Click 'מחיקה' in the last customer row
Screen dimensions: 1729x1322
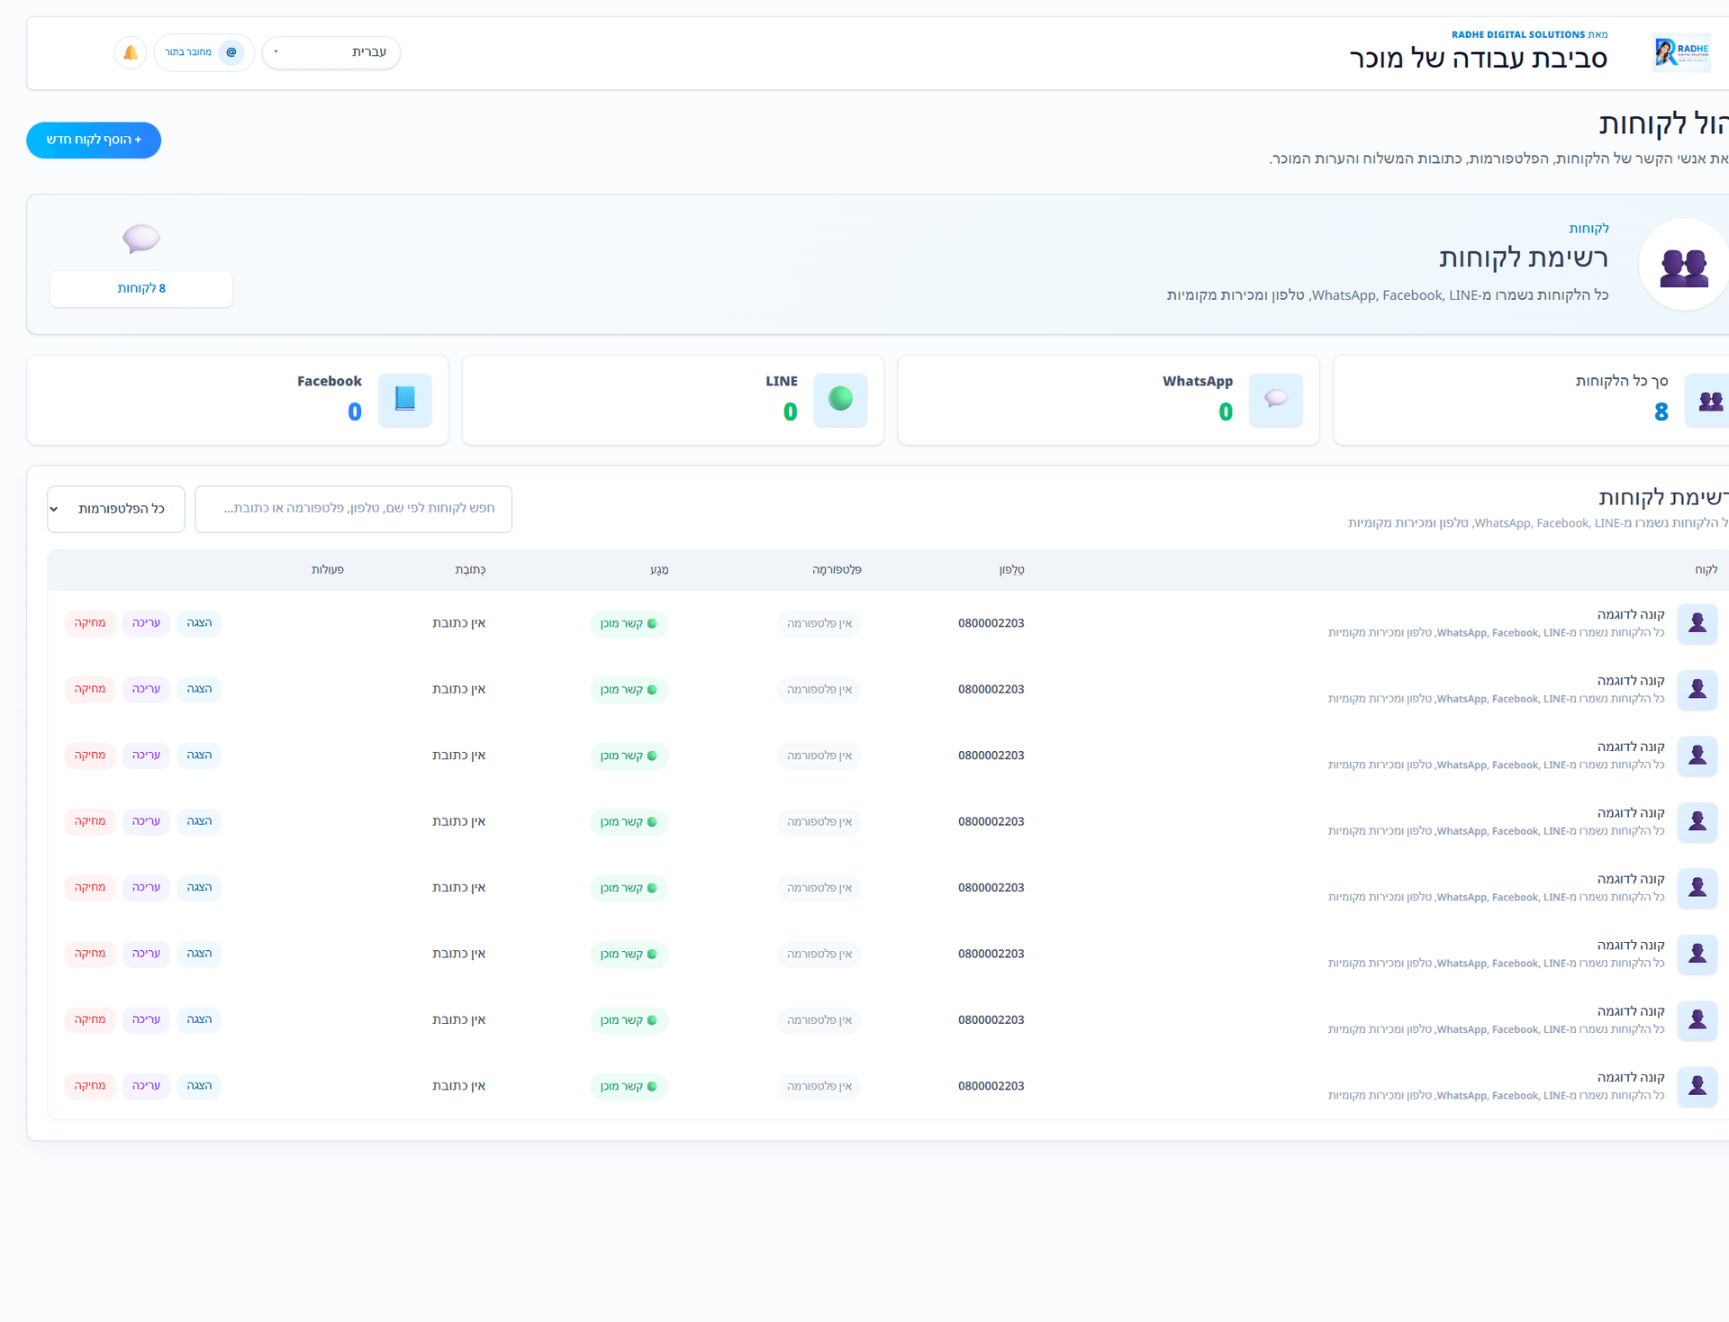coord(90,1086)
